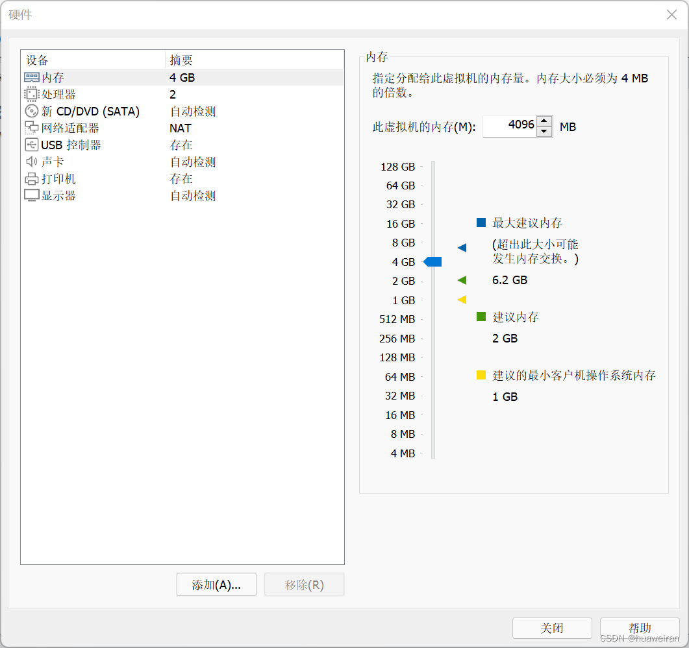This screenshot has width=689, height=648.
Task: Click the 2 GB slider scale label
Action: 403,281
